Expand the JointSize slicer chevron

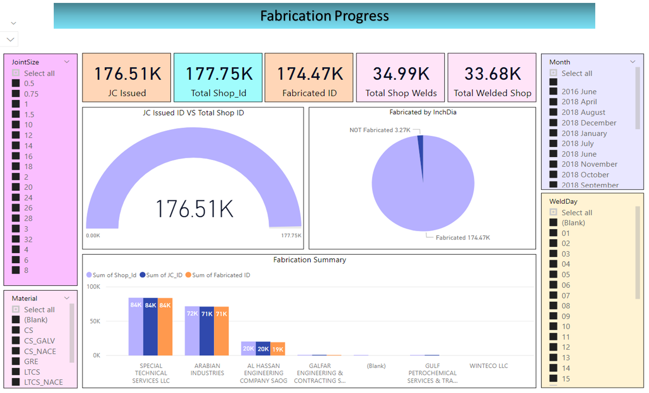point(67,62)
